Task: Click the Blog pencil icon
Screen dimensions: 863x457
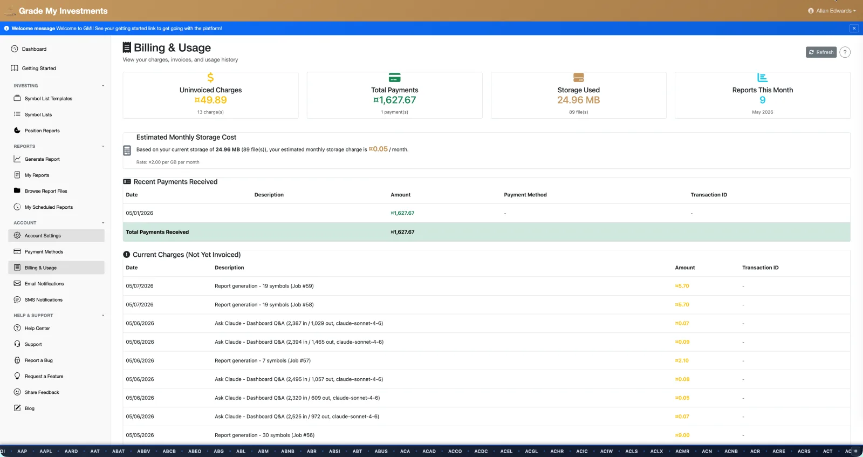Action: coord(17,408)
